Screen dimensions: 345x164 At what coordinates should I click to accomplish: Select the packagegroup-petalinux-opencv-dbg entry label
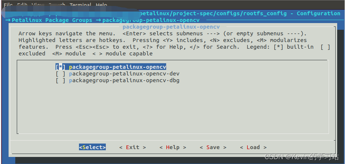point(124,80)
